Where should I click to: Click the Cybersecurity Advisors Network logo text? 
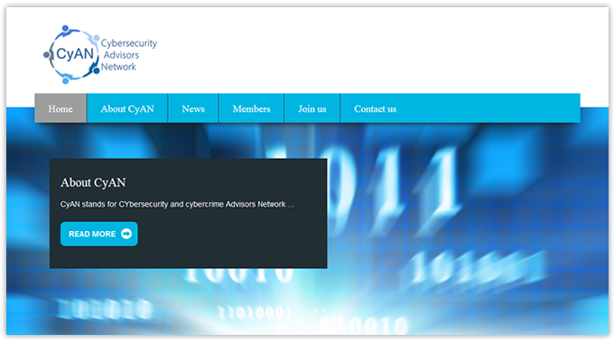point(129,55)
